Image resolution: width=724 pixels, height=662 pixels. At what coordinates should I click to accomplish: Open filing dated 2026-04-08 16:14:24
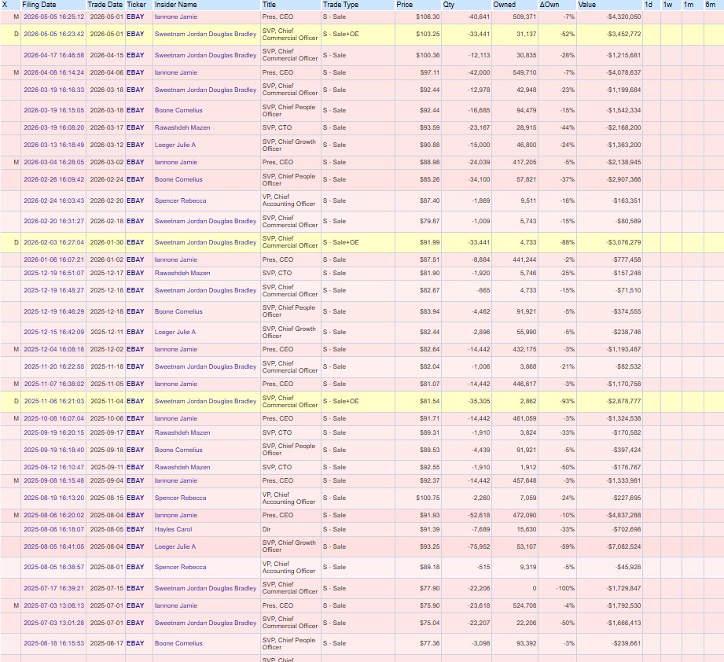[54, 72]
